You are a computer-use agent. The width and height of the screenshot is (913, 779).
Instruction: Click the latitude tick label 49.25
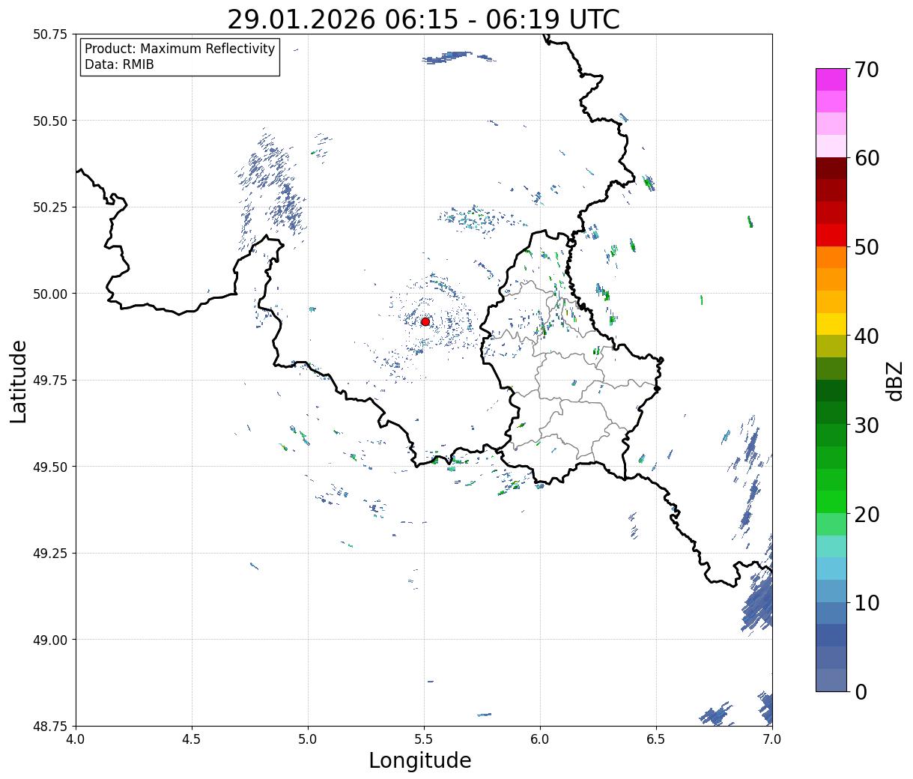tap(49, 554)
